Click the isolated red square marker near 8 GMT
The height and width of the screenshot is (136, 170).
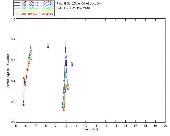(x=48, y=45)
